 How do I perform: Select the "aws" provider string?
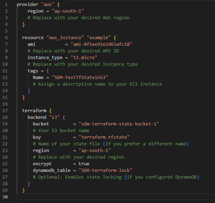47,5
